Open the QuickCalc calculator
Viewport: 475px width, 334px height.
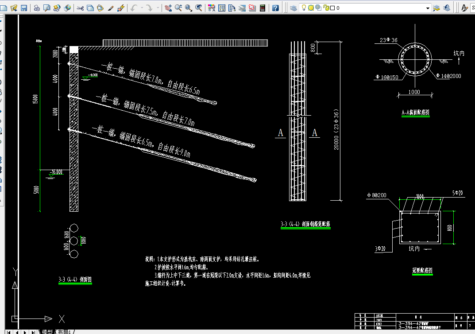tap(263, 8)
